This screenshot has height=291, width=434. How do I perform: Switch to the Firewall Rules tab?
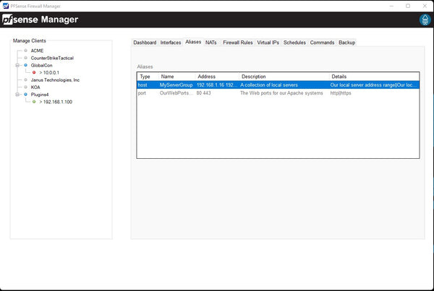[x=238, y=43]
